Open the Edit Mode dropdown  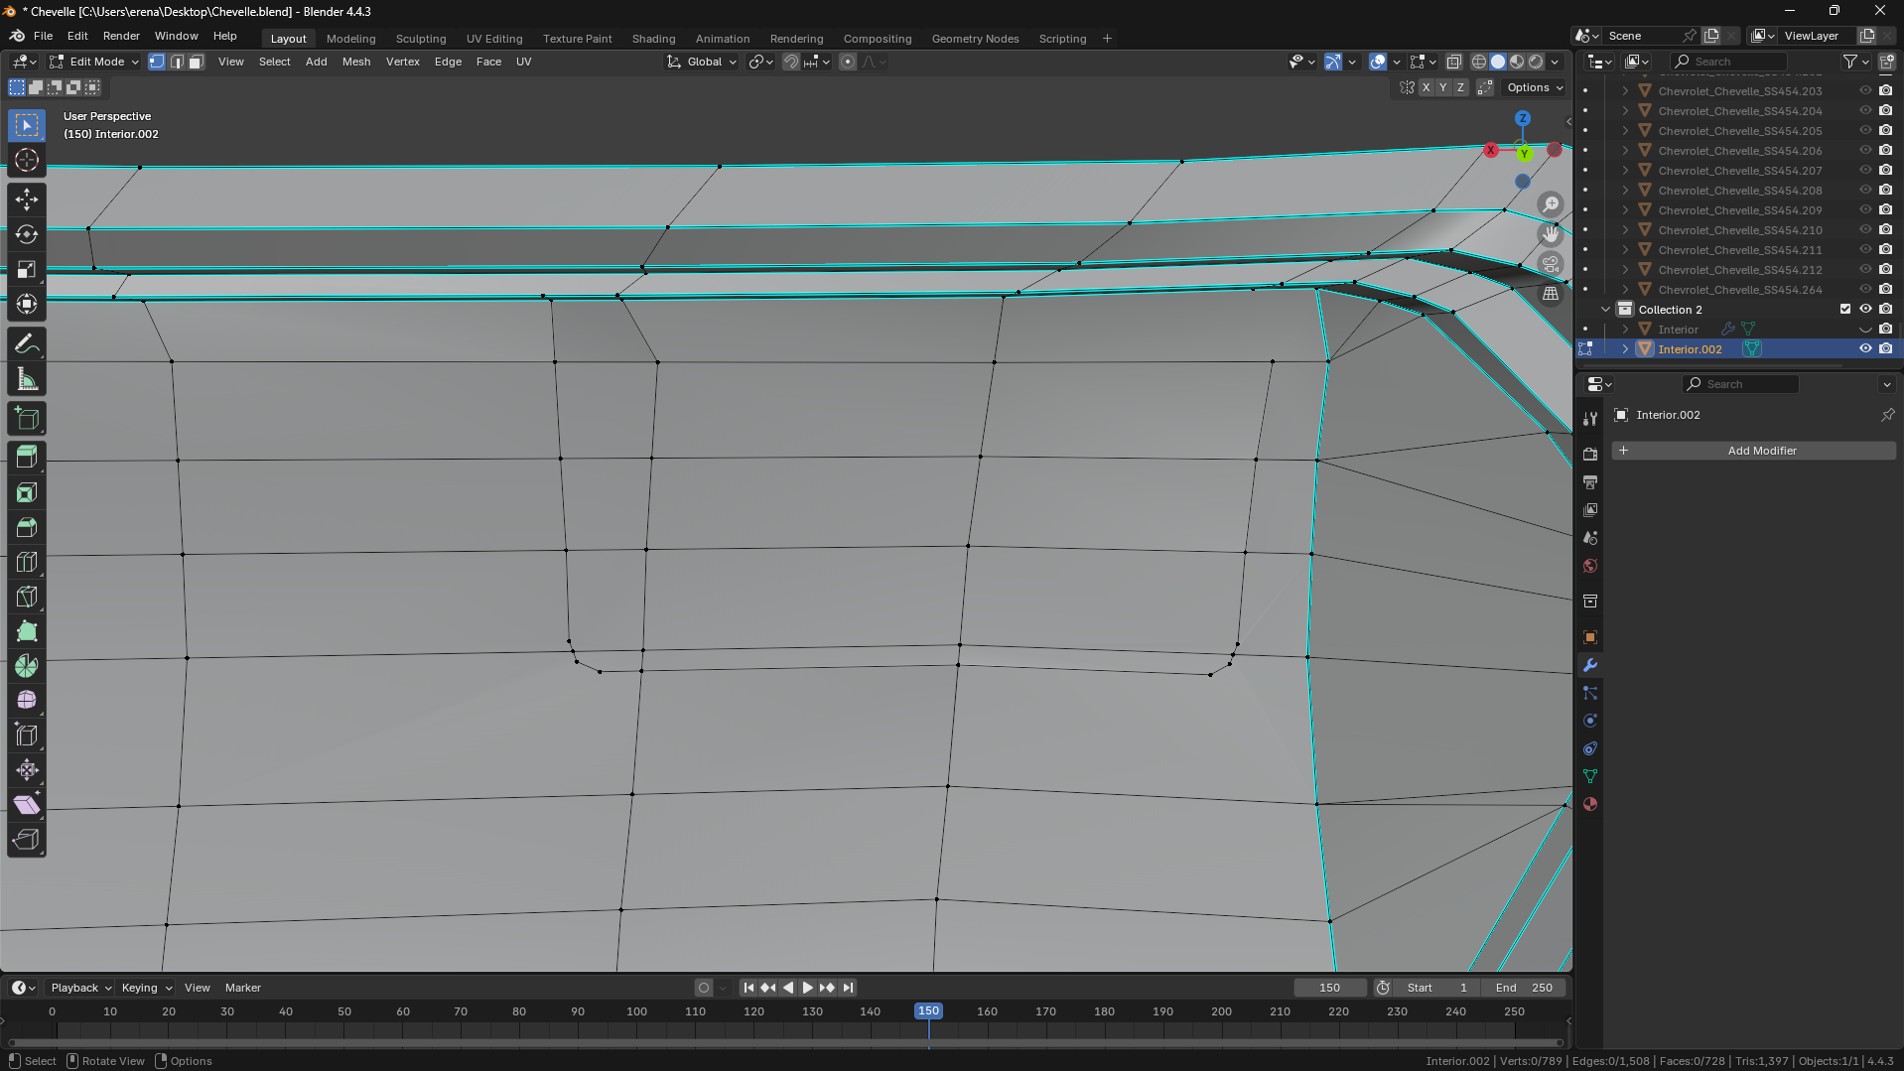[x=94, y=62]
